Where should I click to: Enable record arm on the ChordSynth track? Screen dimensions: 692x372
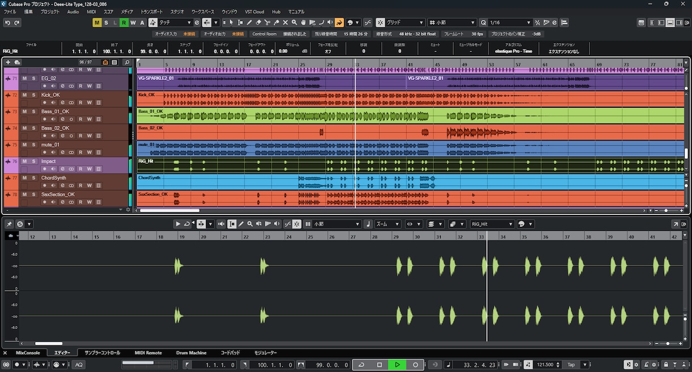[x=45, y=185]
